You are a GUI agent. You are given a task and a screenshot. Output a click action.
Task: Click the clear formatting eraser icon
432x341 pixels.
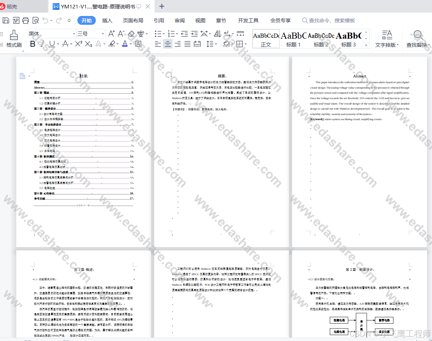[x=131, y=34]
